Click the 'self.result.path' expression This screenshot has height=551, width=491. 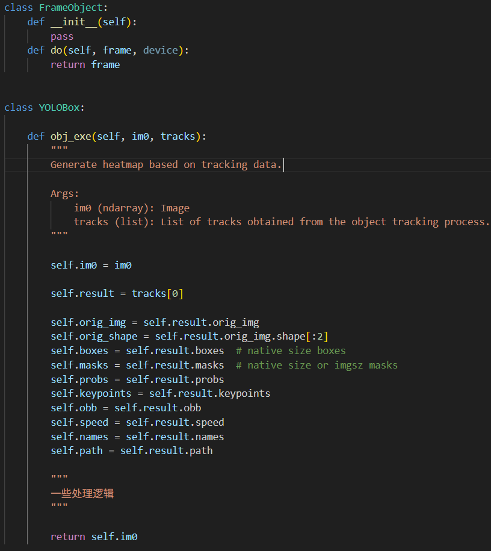(x=167, y=450)
